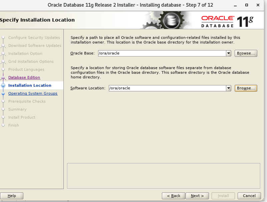Click the Configure Security Updates step label
This screenshot has height=202, width=267.
[x=34, y=38]
